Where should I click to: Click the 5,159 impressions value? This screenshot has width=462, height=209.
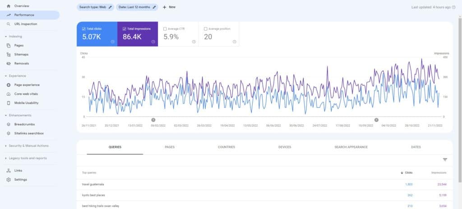[x=443, y=195]
